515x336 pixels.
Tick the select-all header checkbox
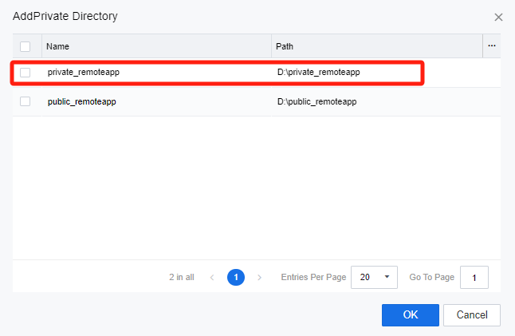(26, 46)
